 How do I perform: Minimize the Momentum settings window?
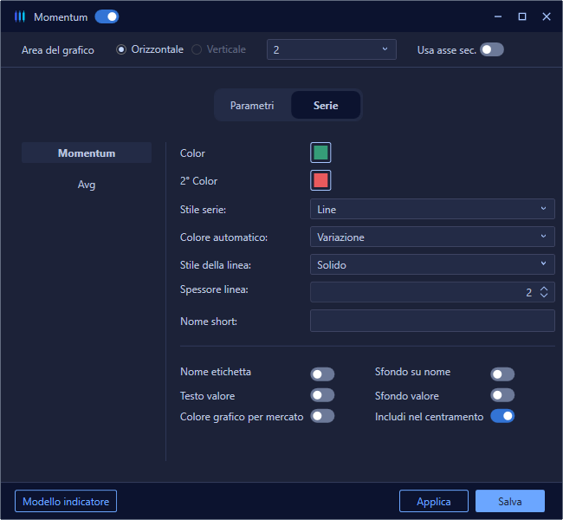(x=498, y=16)
